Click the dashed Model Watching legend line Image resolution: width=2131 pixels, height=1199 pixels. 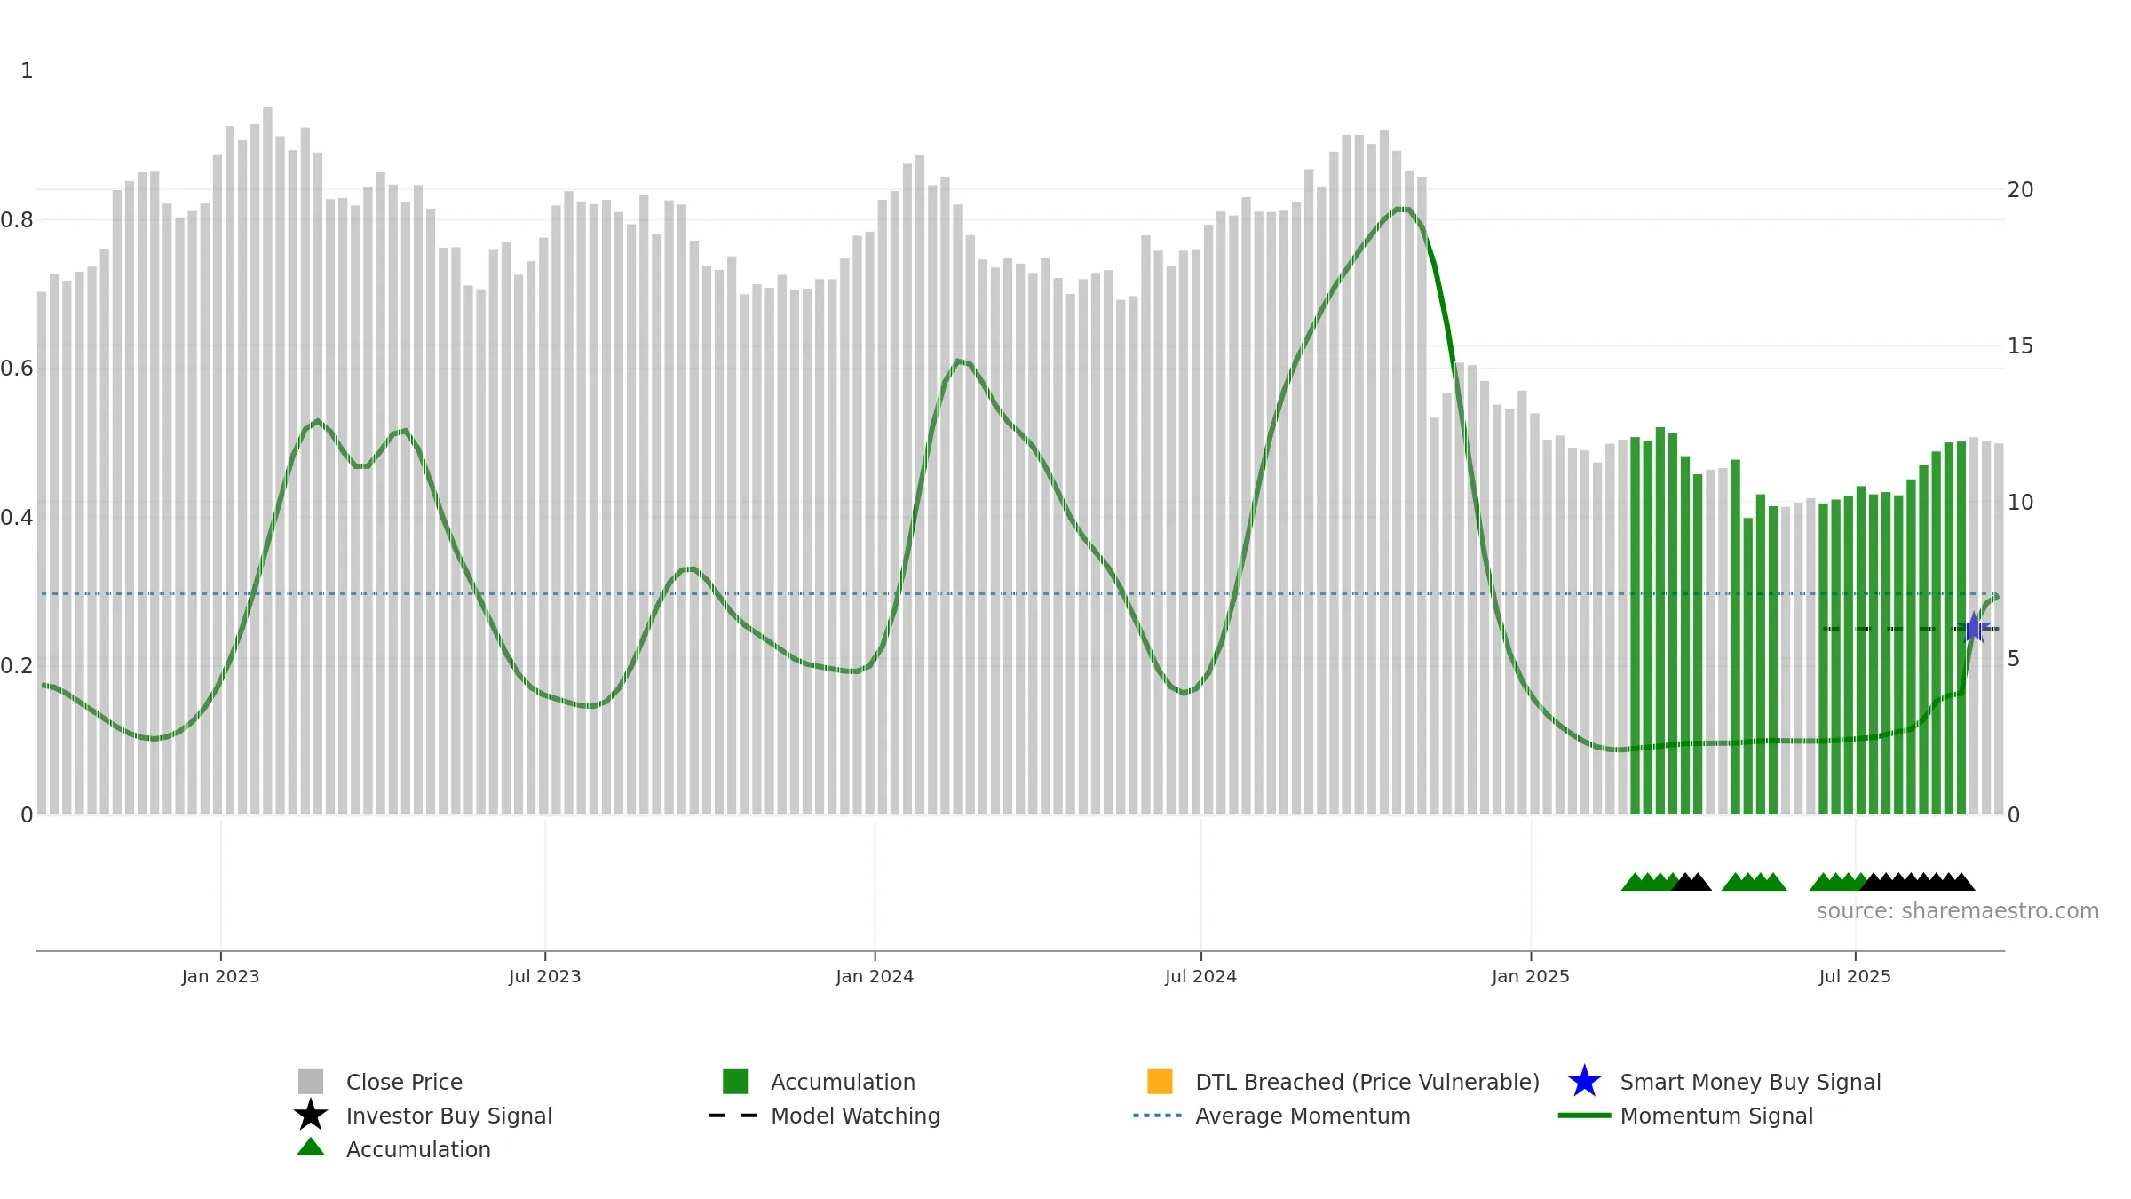click(733, 1115)
